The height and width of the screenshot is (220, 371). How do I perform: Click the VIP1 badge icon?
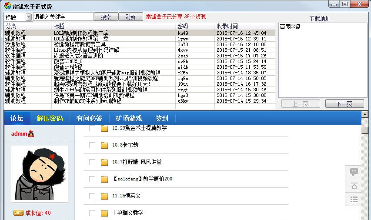[18, 213]
